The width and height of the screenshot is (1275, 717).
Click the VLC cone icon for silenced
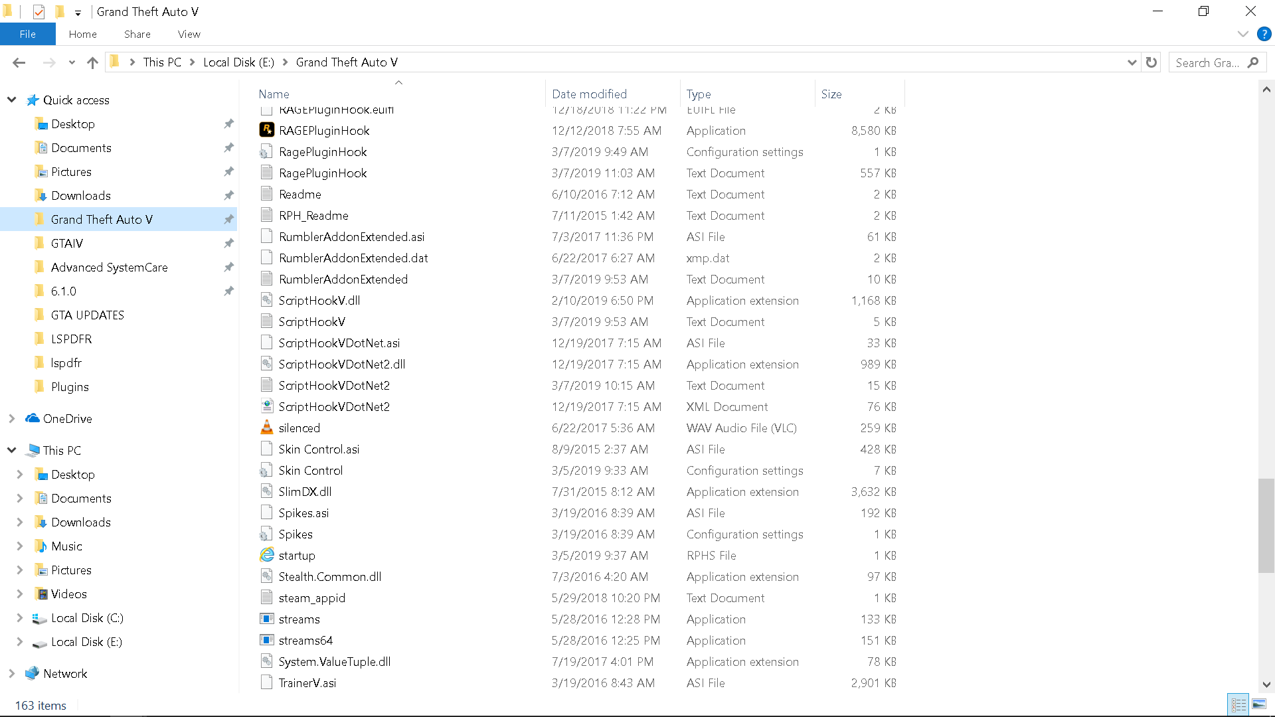point(267,428)
